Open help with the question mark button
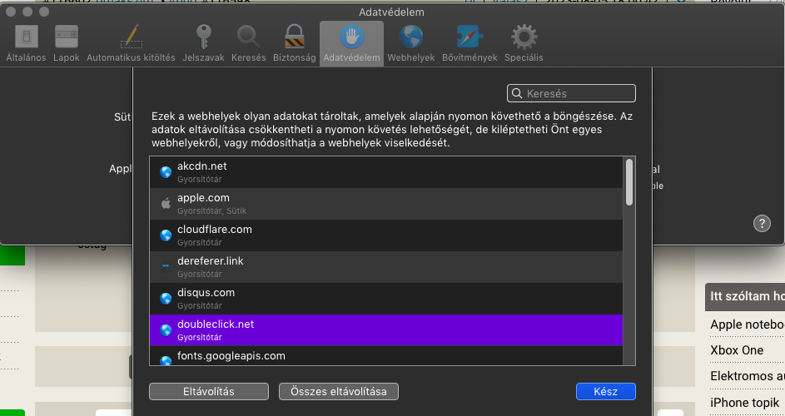The image size is (785, 416). pos(762,223)
